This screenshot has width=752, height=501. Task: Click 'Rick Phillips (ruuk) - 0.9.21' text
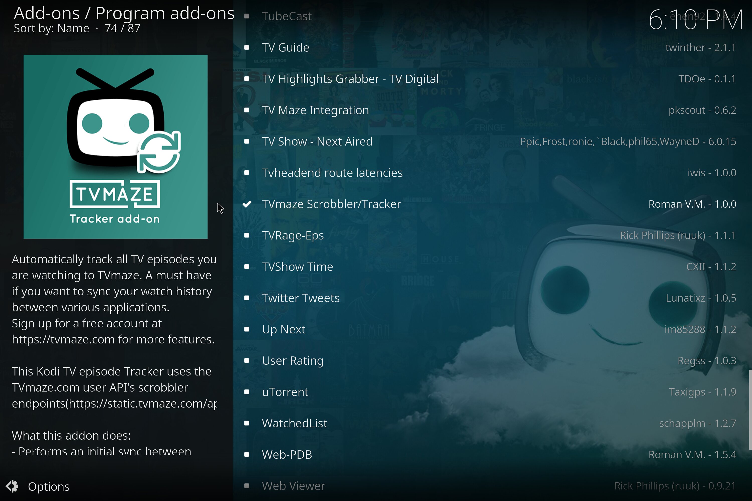[675, 486]
